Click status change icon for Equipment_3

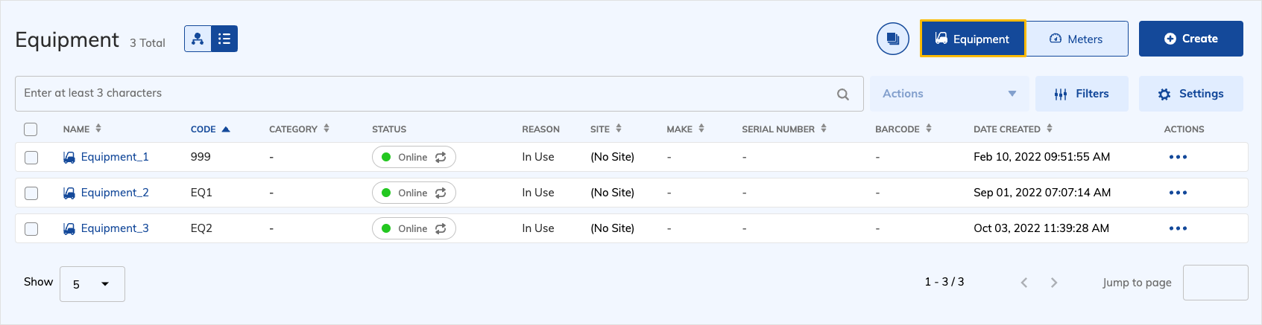point(441,228)
